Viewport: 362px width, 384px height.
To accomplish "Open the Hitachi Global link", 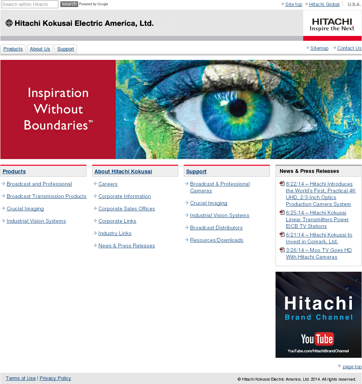I will (x=324, y=4).
